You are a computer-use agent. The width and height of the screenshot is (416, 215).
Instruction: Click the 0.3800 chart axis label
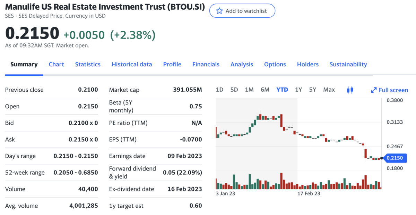(395, 100)
